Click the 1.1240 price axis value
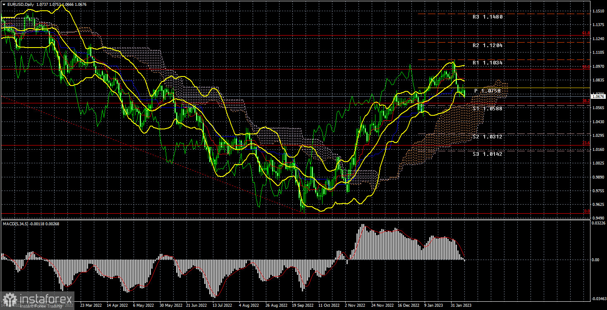607x310 pixels. 598,38
